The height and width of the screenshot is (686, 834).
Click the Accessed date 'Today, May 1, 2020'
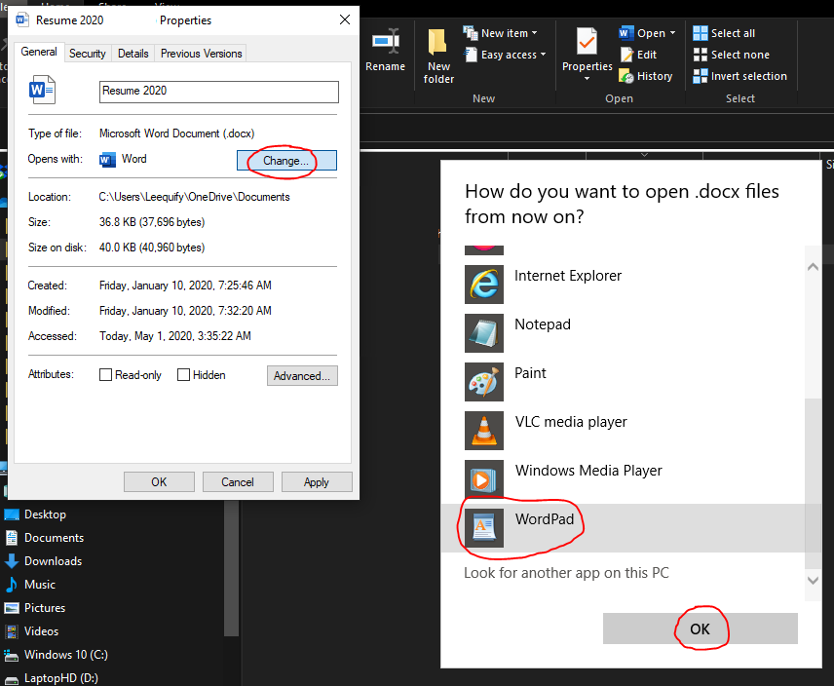[x=175, y=336]
